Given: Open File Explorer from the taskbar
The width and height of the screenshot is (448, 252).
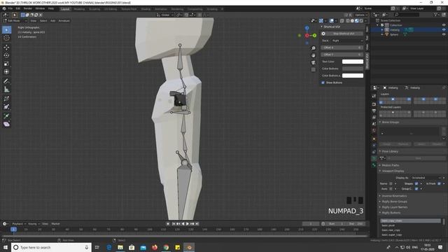Looking at the screenshot, I should tap(120, 247).
